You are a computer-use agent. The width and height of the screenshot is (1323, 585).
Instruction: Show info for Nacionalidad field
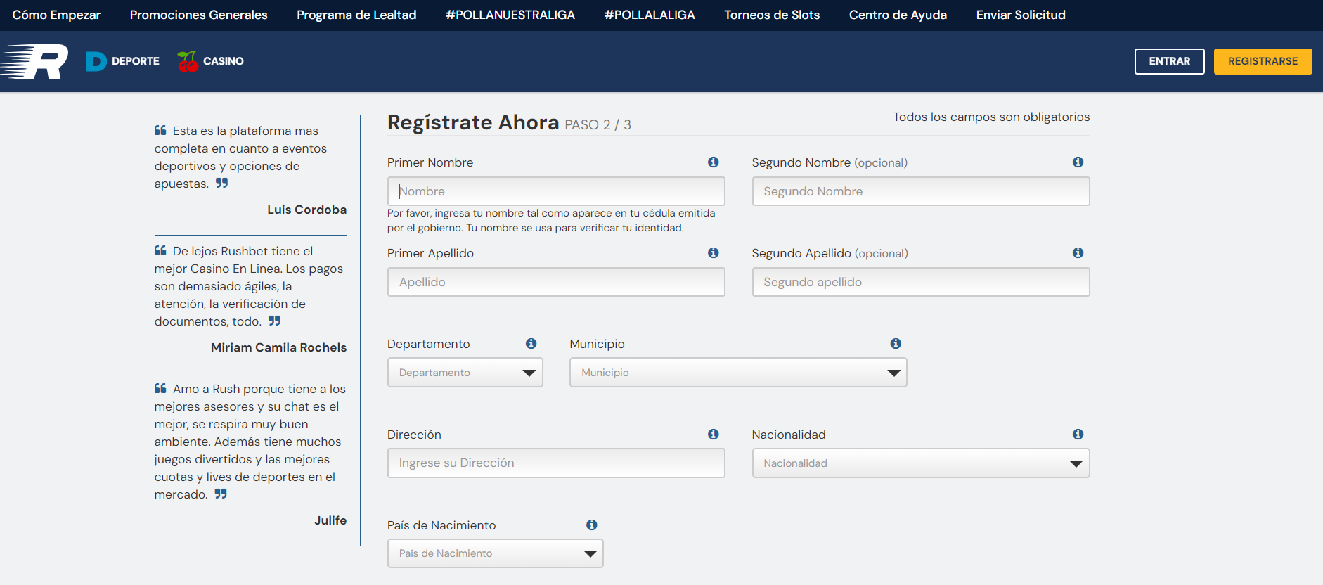tap(1078, 435)
